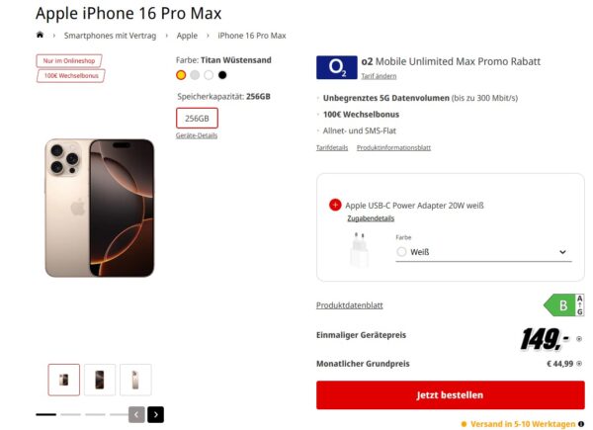Select the white titanium color option

tap(209, 75)
